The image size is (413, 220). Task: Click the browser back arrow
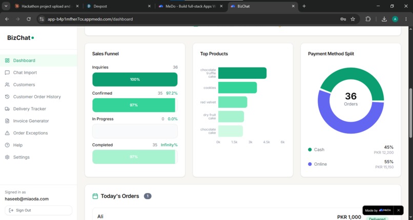[7, 19]
